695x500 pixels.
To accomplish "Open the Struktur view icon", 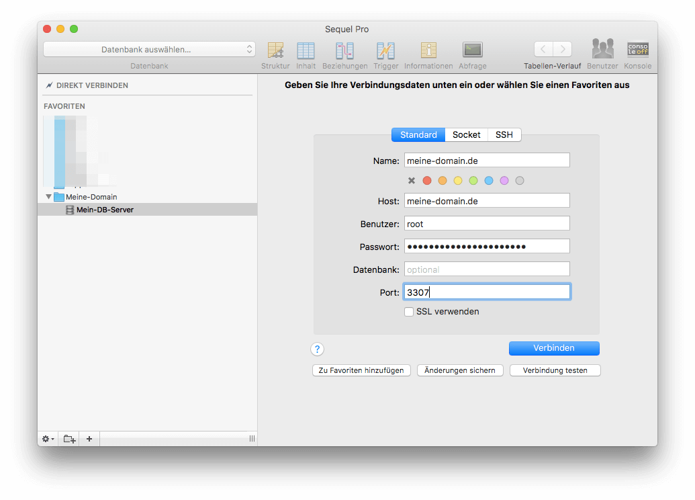I will point(275,50).
